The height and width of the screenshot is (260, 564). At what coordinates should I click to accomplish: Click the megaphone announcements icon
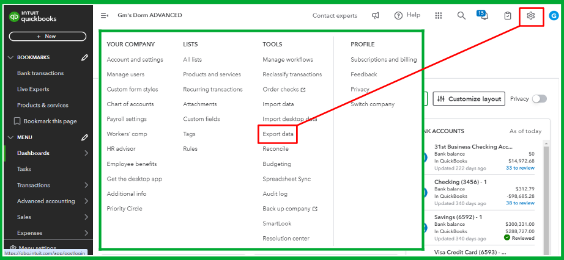[x=376, y=16]
